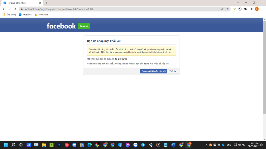This screenshot has width=266, height=149.
Task: Reload the page with the refresh icon
Action: click(x=15, y=9)
